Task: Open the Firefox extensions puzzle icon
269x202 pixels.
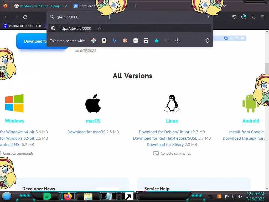Action: pos(253,17)
